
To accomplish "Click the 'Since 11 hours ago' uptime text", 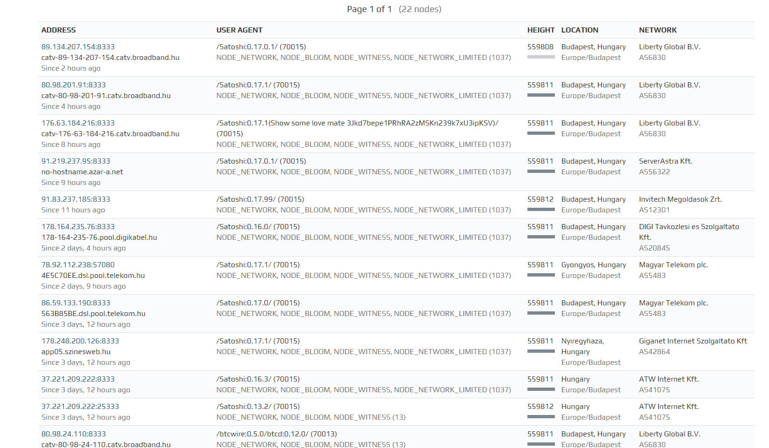I will tap(73, 210).
